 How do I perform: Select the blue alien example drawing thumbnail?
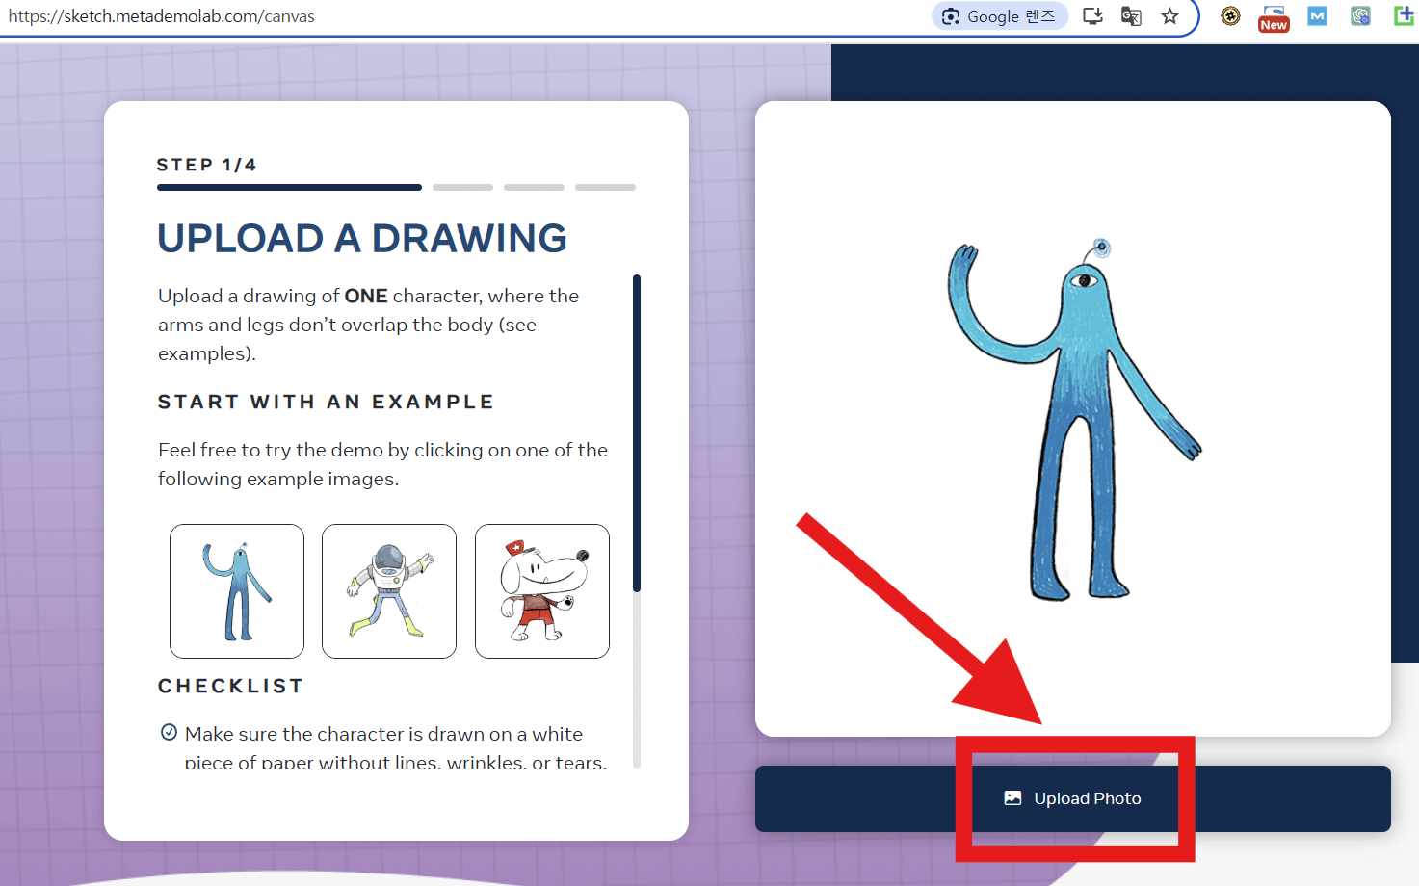[x=237, y=591]
